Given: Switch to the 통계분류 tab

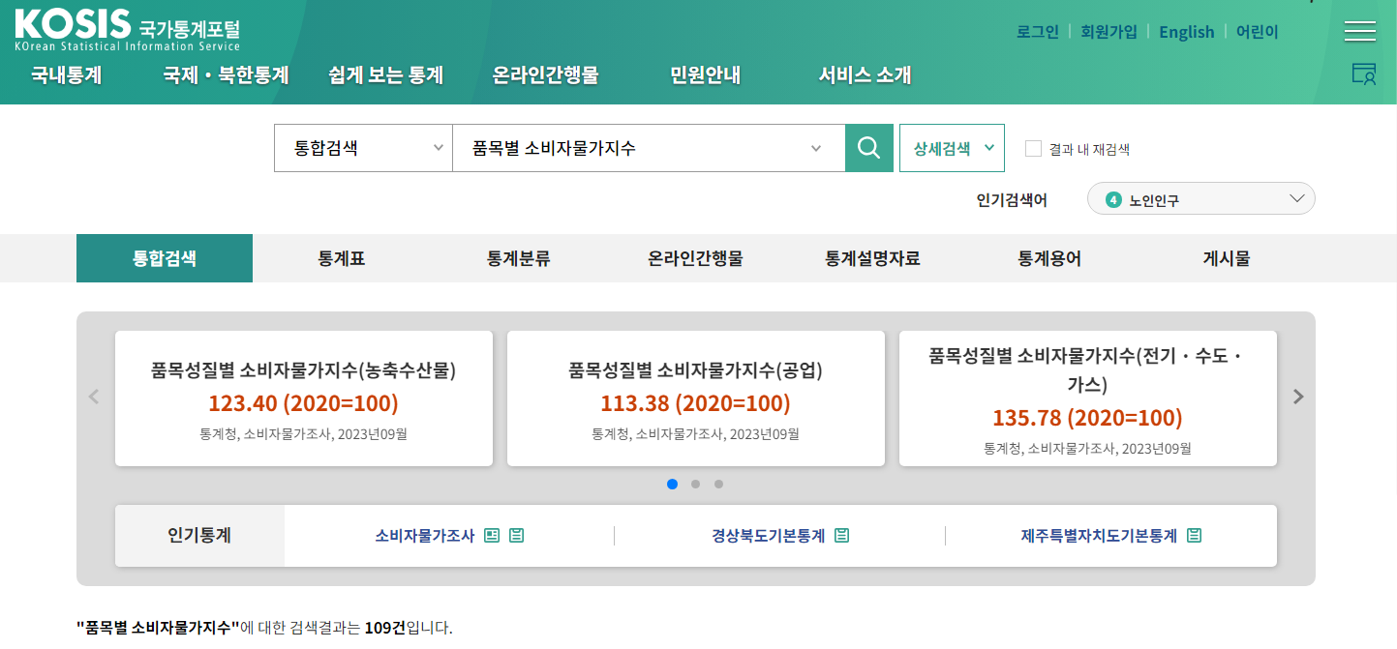Looking at the screenshot, I should [x=519, y=258].
